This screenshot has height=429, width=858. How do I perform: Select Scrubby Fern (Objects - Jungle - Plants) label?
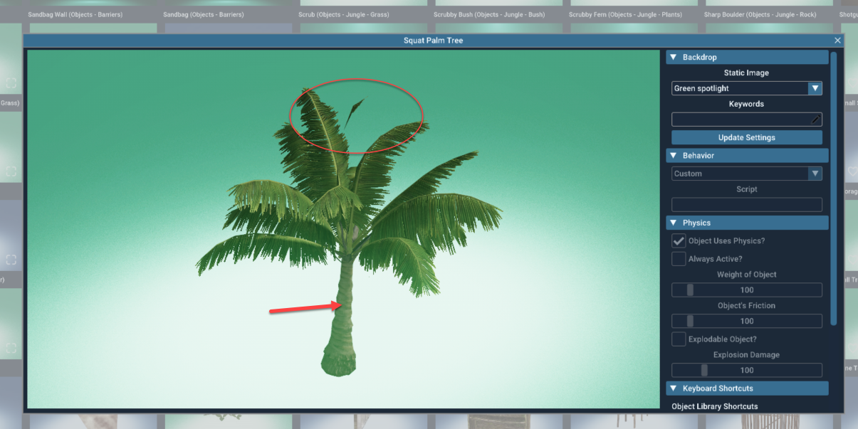coord(625,14)
